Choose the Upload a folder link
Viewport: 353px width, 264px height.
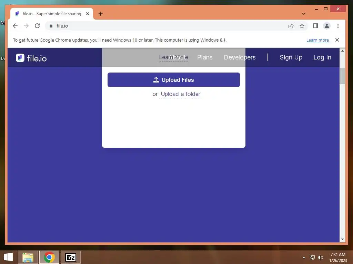point(181,94)
